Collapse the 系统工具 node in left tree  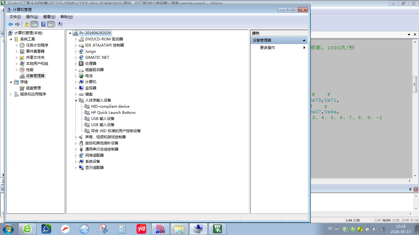[x=11, y=39]
